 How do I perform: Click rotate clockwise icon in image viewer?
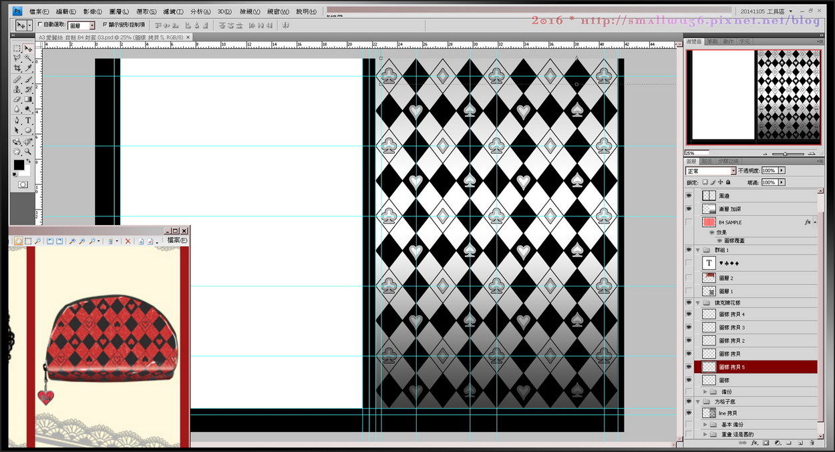pos(59,241)
